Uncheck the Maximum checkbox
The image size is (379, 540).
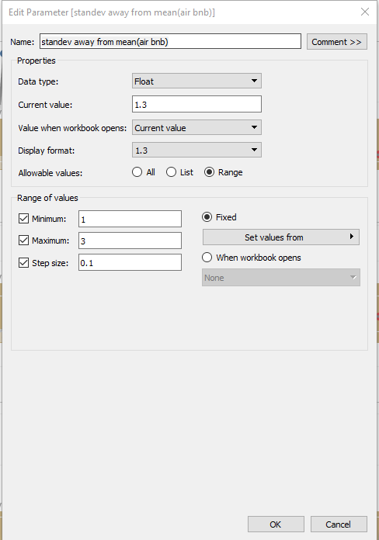coord(23,241)
